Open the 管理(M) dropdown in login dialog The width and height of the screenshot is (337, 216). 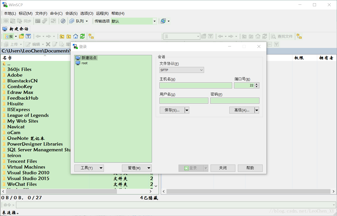coord(136,168)
